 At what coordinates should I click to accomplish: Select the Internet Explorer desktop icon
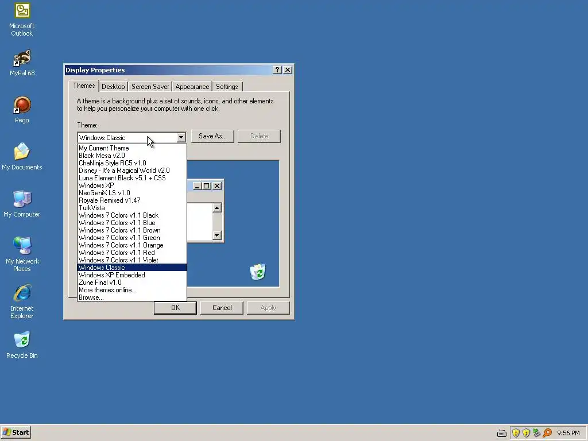pos(22,302)
